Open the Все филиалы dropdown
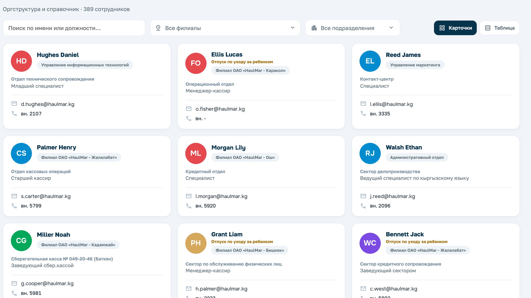Image resolution: width=531 pixels, height=298 pixels. [x=225, y=28]
